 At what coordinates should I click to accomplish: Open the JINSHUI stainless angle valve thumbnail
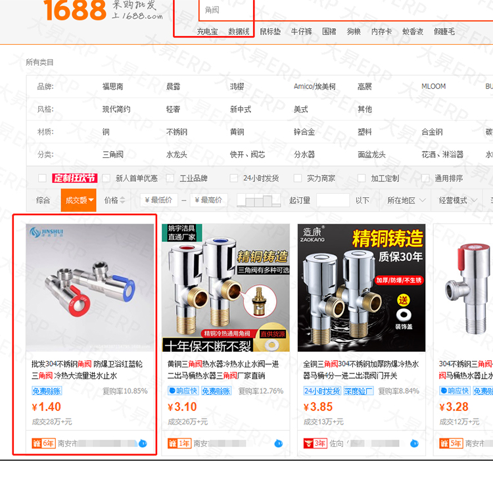(x=90, y=288)
